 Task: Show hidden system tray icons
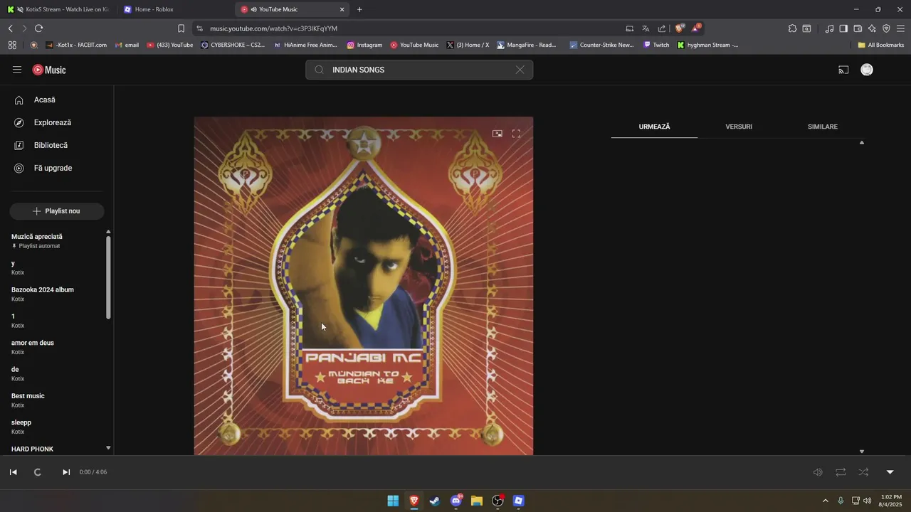(x=826, y=501)
